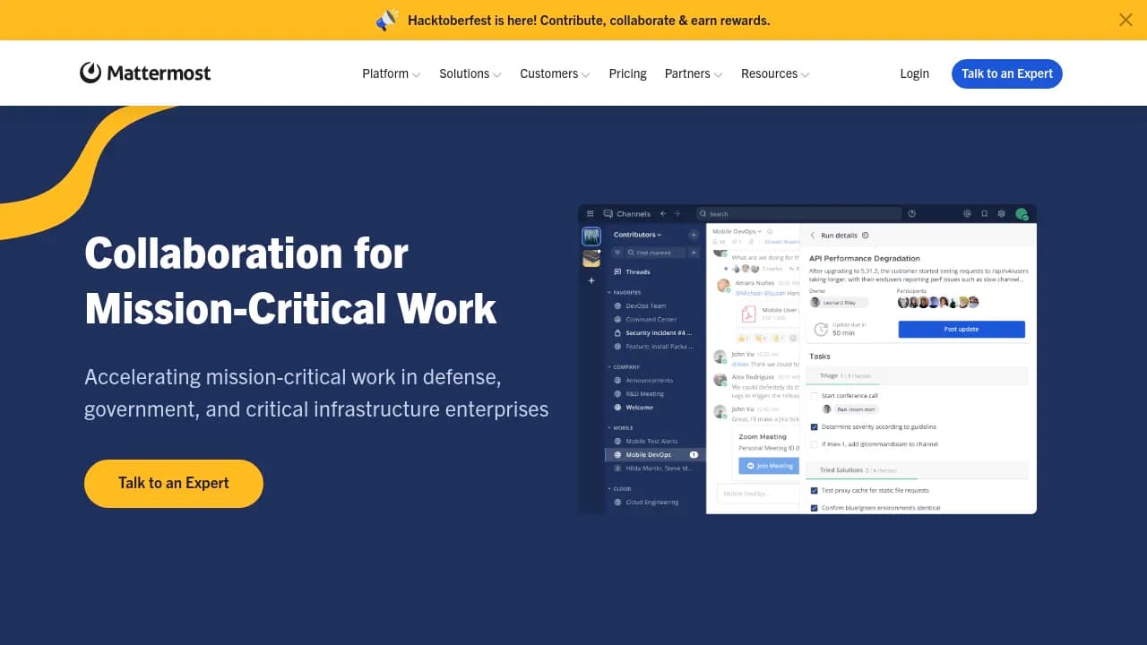Image resolution: width=1147 pixels, height=645 pixels.
Task: Go back from Run details chevron
Action: (813, 236)
